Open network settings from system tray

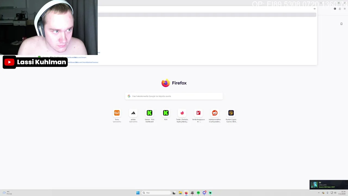pyautogui.click(x=332, y=193)
